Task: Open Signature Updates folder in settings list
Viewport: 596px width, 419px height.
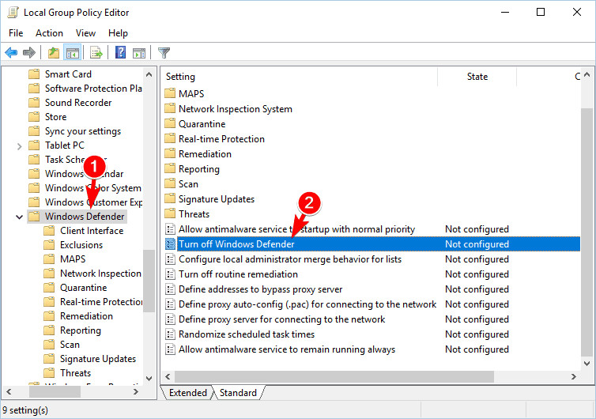Action: [x=217, y=199]
